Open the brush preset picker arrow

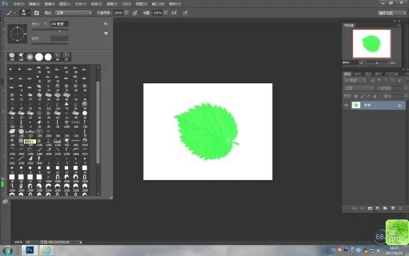29,13
